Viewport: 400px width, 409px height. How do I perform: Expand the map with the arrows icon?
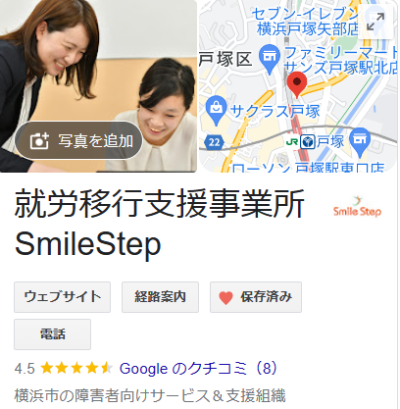tap(375, 22)
